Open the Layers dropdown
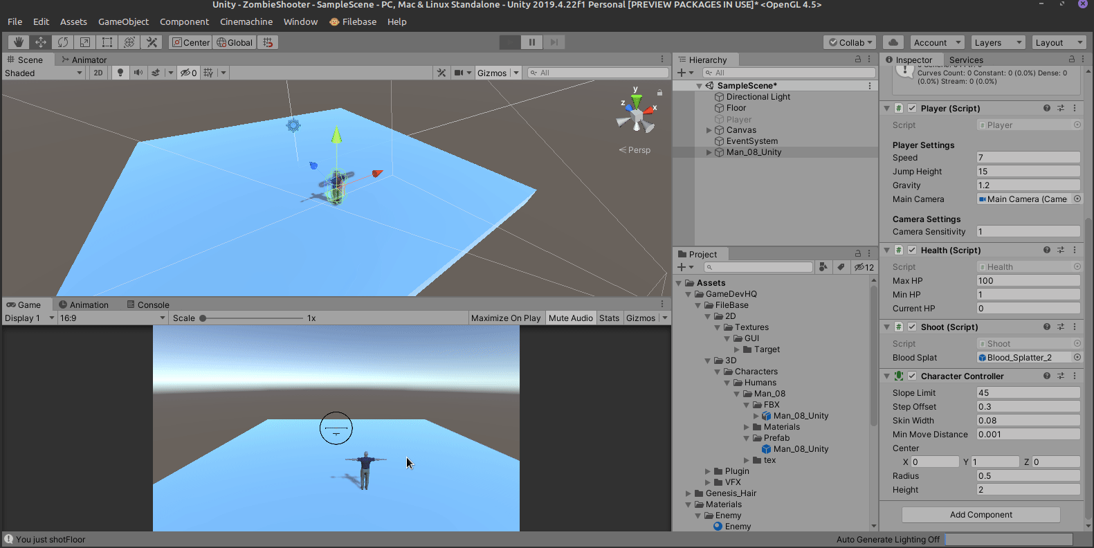The width and height of the screenshot is (1094, 548). click(997, 42)
